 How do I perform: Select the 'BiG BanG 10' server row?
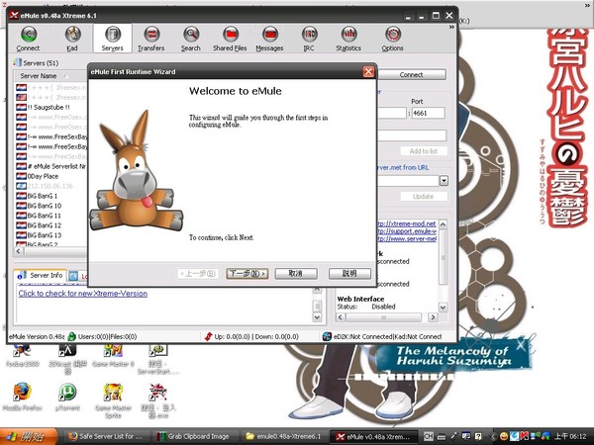[51, 206]
